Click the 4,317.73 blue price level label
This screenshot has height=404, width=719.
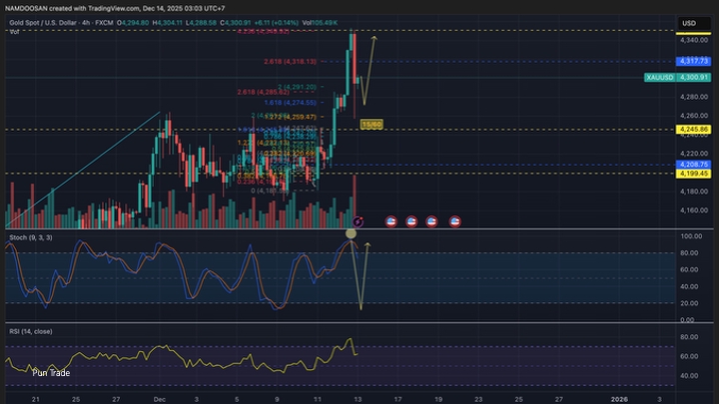tap(693, 62)
